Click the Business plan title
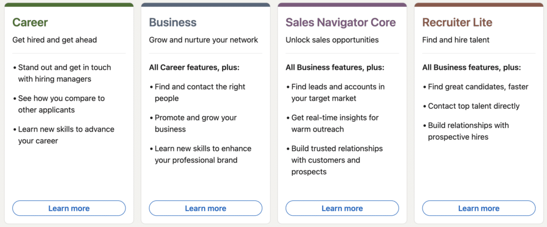The image size is (547, 227). coord(173,22)
